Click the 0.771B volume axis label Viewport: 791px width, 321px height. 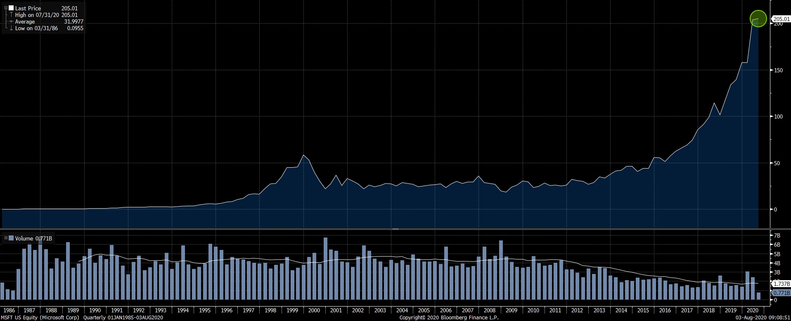pyautogui.click(x=781, y=293)
